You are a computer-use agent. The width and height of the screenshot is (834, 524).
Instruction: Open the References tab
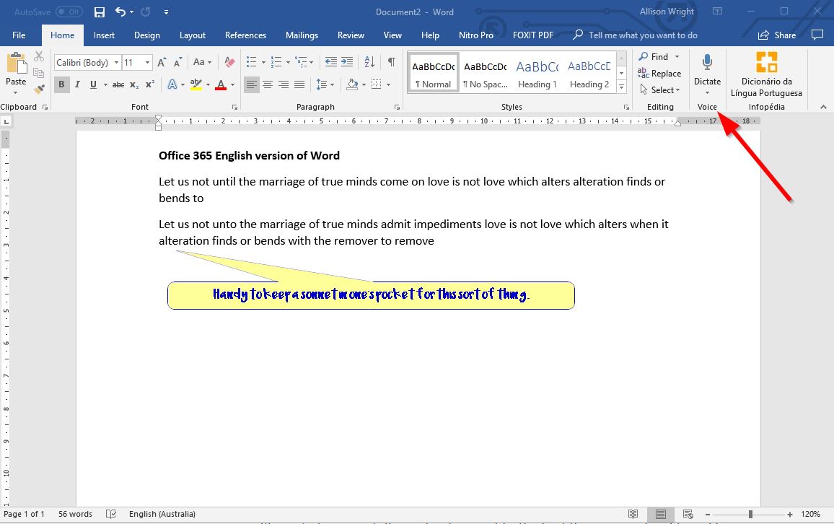coord(245,35)
